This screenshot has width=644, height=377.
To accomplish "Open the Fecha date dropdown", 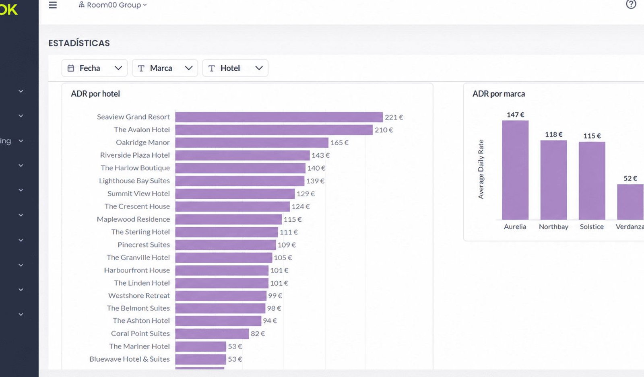I will 95,68.
